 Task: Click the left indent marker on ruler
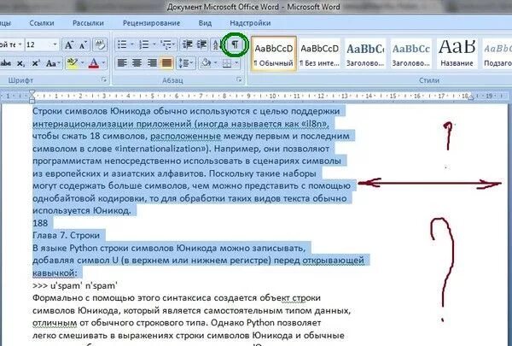[32, 97]
